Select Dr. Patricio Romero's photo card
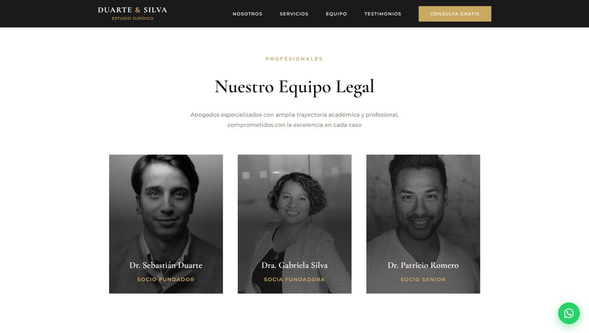 [423, 224]
